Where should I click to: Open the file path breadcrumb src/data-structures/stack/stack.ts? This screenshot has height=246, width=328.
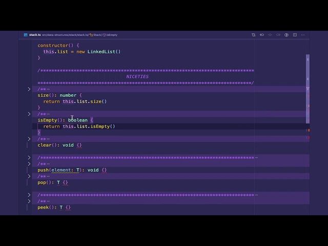pyautogui.click(x=65, y=35)
